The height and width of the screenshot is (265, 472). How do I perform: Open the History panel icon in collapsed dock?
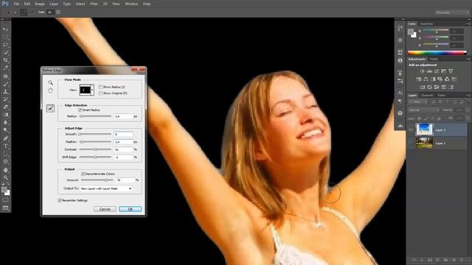point(400,28)
